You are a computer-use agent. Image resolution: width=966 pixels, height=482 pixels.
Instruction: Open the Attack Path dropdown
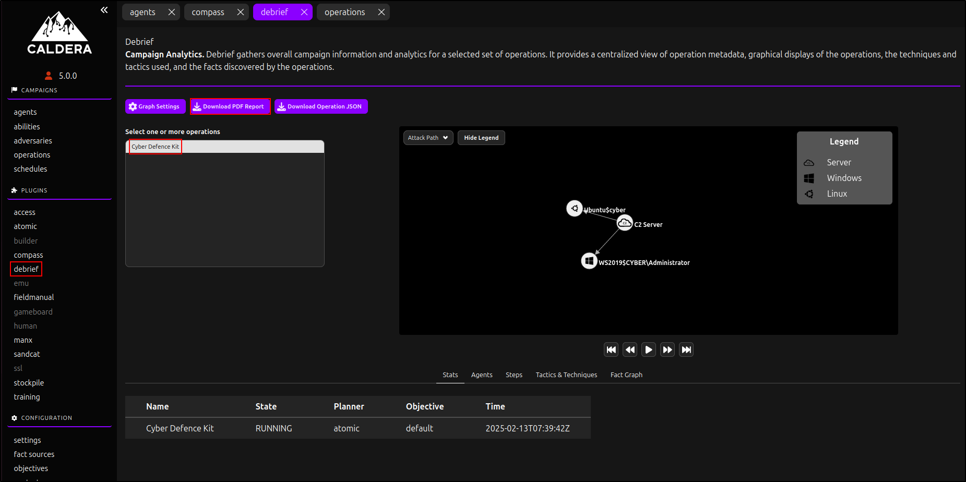pos(428,138)
